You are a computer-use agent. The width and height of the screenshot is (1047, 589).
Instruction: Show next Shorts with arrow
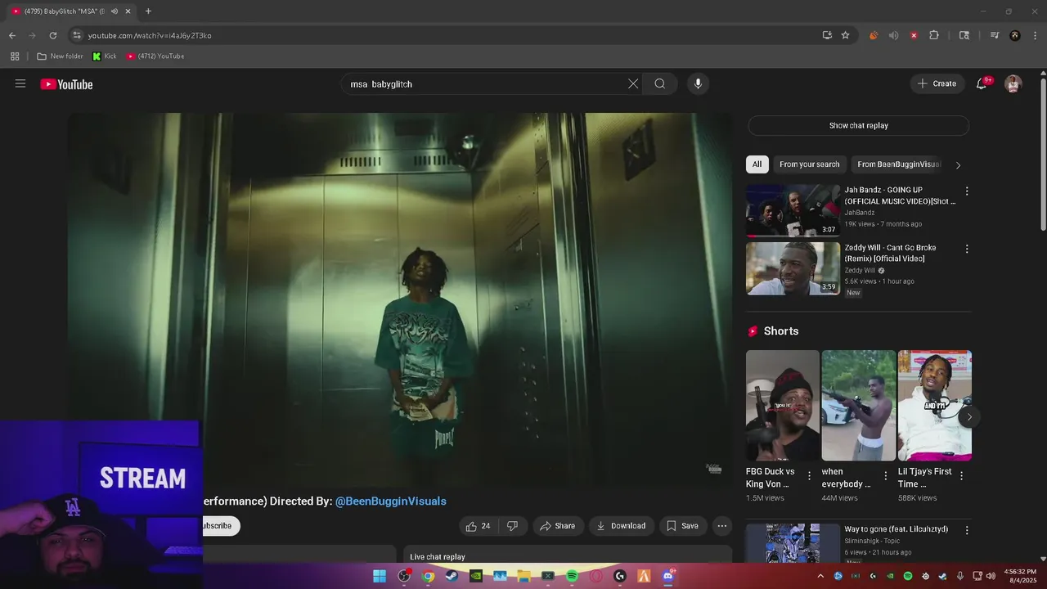(969, 417)
